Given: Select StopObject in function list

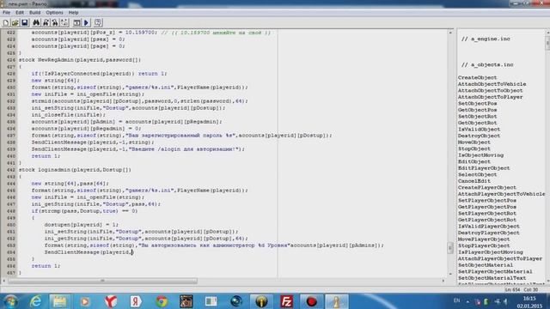Looking at the screenshot, I should tap(474, 148).
